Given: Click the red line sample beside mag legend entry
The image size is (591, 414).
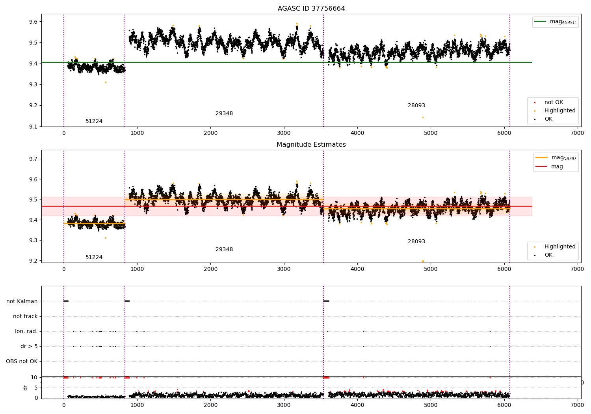Looking at the screenshot, I should pyautogui.click(x=542, y=167).
